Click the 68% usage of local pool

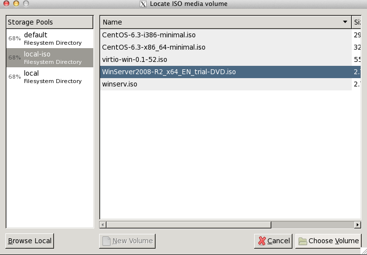pos(15,77)
